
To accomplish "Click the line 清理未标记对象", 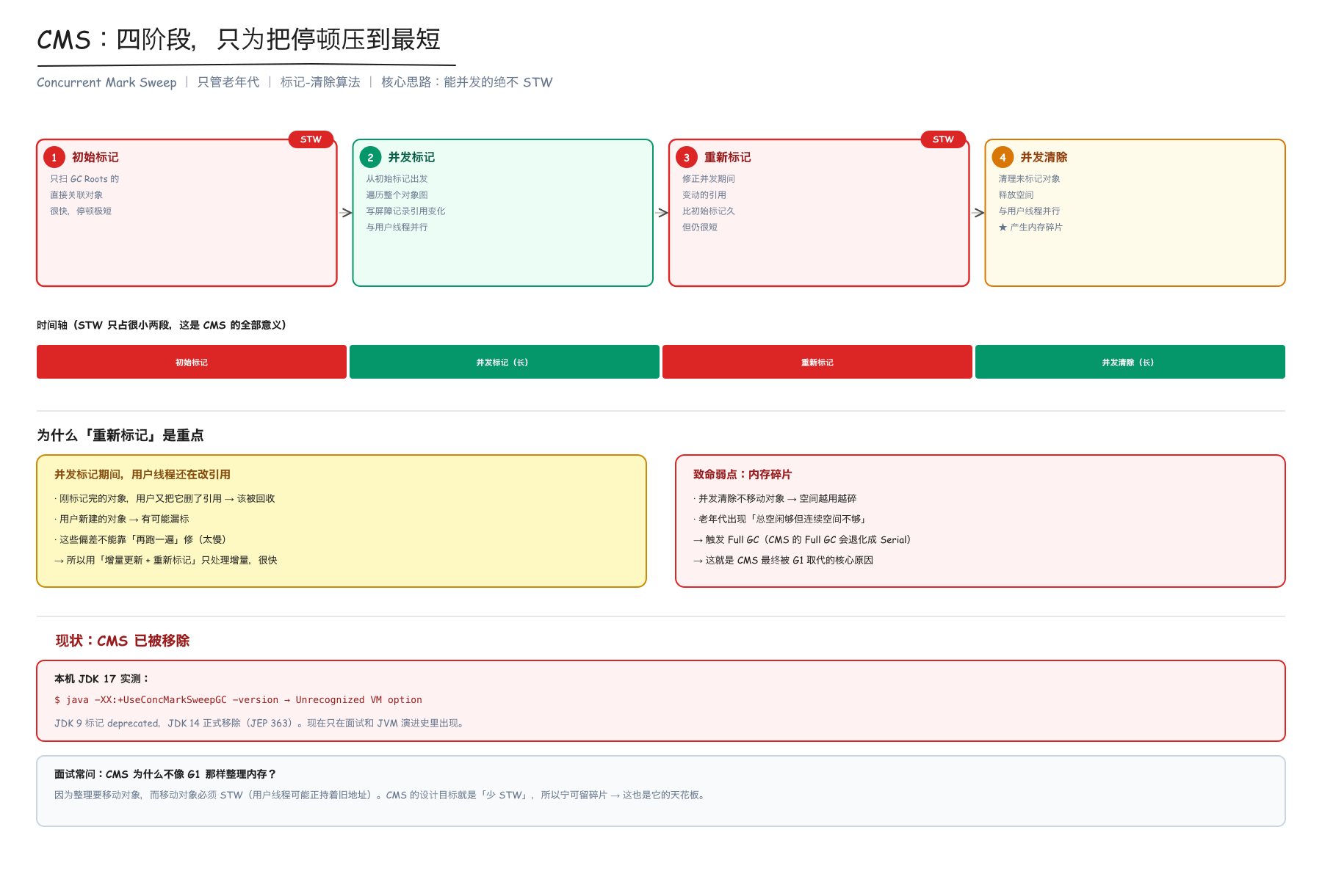I will (x=1029, y=179).
